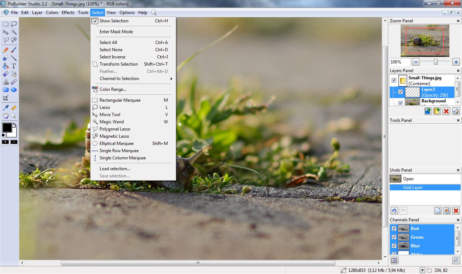Select the Magnetic Lasso tool in toolbox

pos(14,40)
